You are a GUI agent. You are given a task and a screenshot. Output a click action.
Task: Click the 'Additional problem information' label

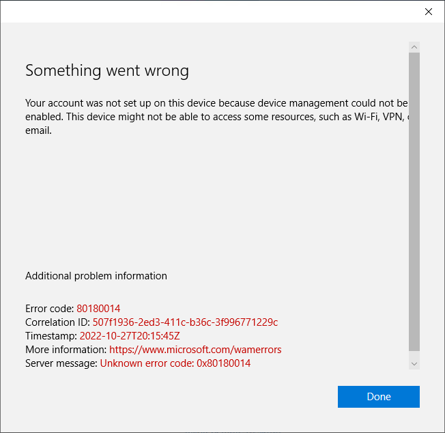click(x=96, y=276)
